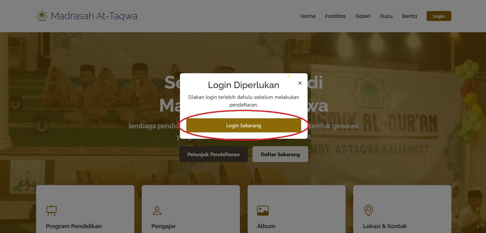
Task: Open the Fasilitas menu item
Action: point(335,16)
